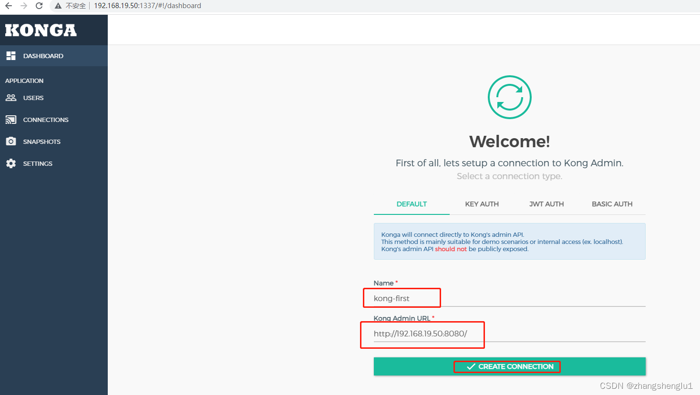Click the Dashboard grid icon
This screenshot has height=395, width=700.
tap(11, 56)
